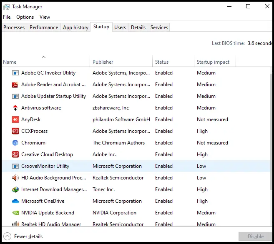Click the Internet Download Manager globe icon
Viewport: 274px width, 244px height.
click(15, 189)
